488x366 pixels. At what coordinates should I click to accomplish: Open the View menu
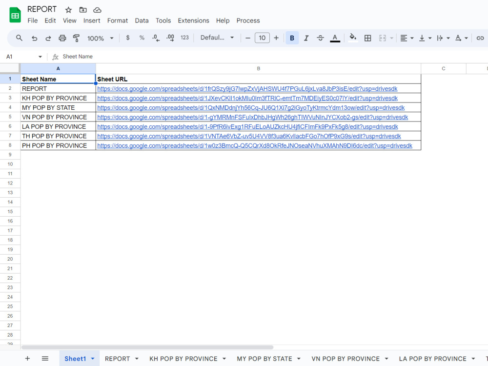(x=69, y=20)
